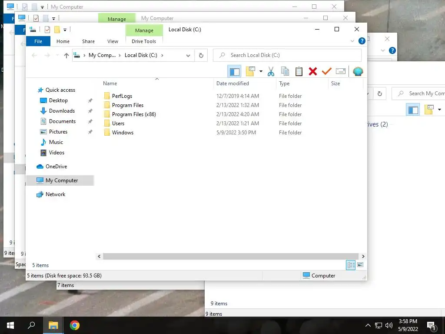Sort by the Name column header
The image size is (445, 334).
click(110, 83)
